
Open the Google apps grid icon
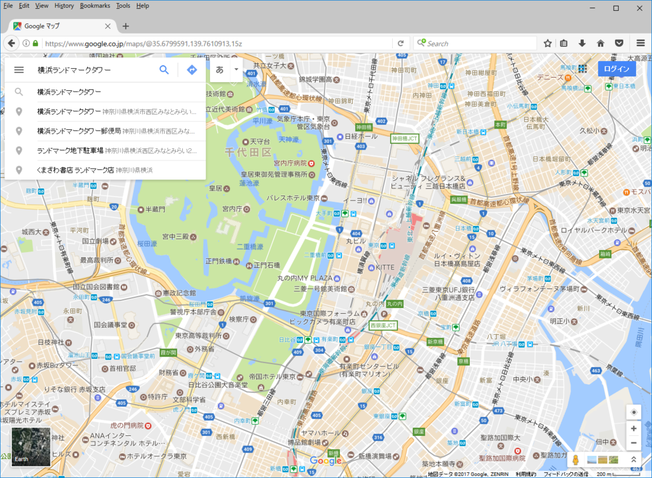point(583,69)
